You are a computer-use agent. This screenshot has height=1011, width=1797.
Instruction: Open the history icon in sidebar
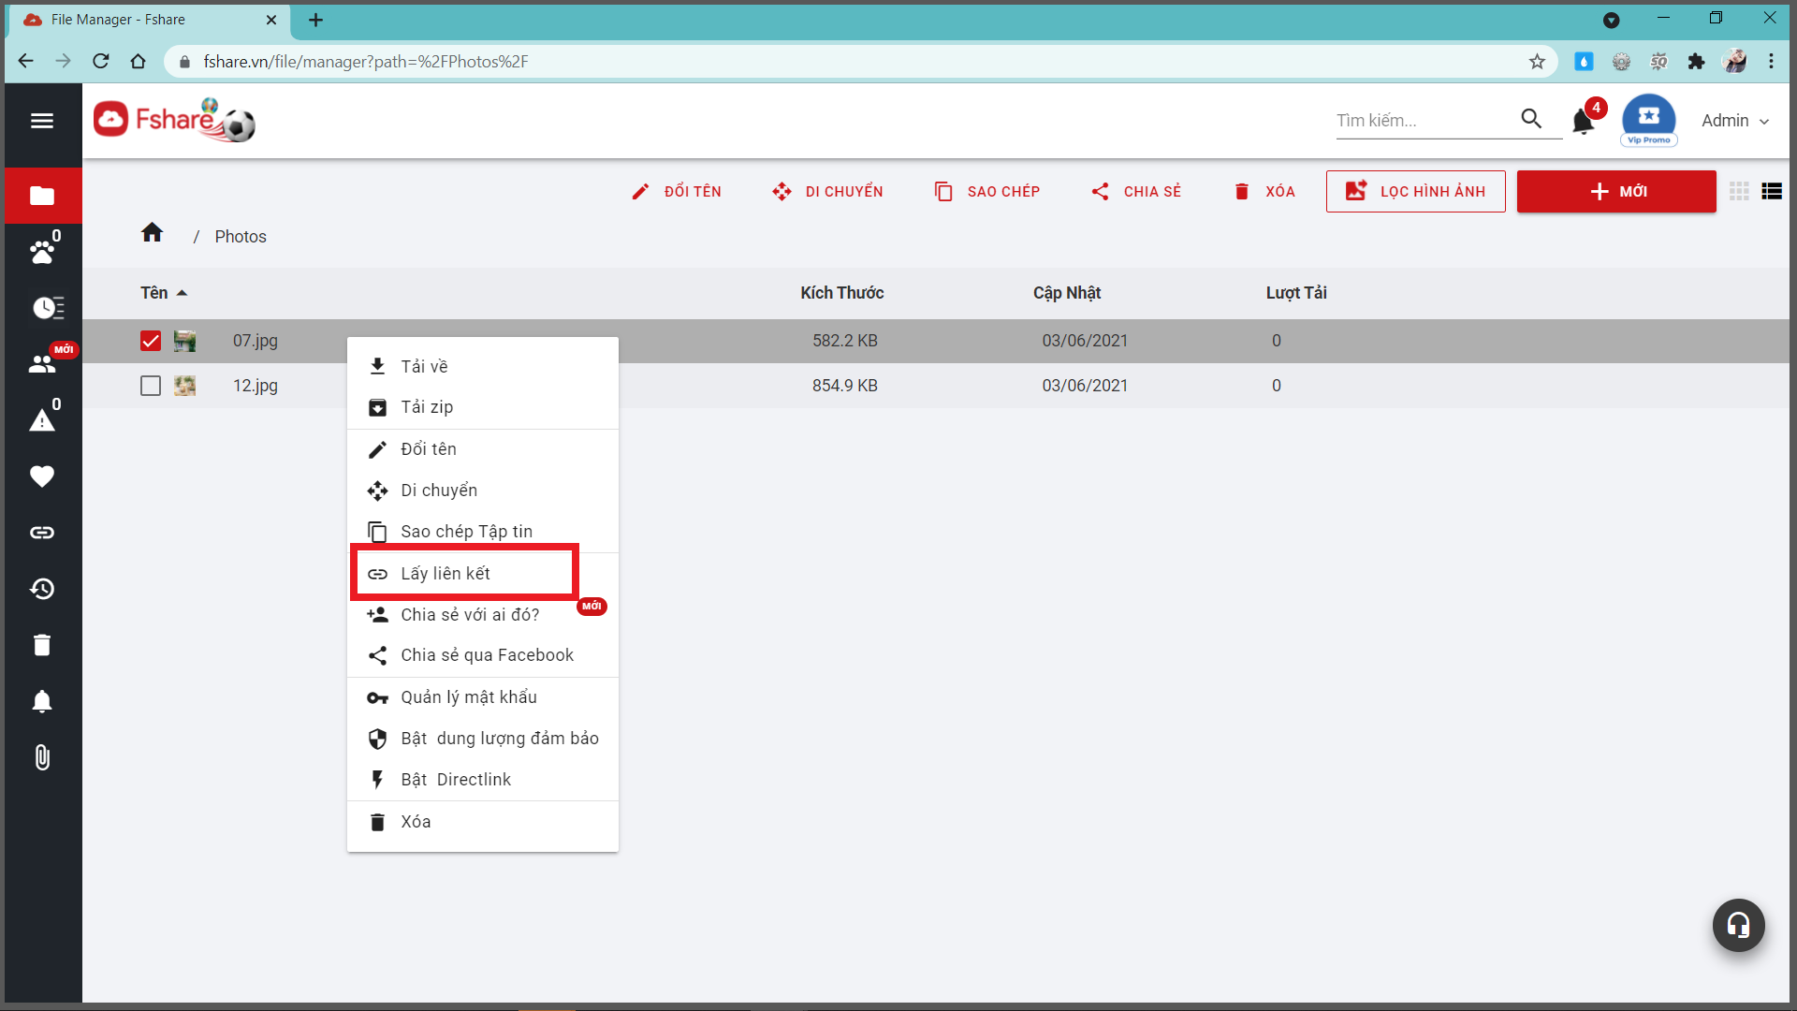tap(41, 589)
